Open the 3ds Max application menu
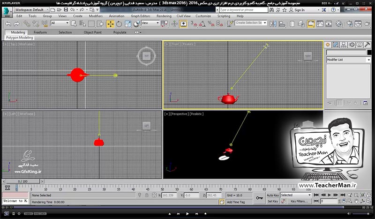This screenshot has width=375, height=219. (x=7, y=12)
